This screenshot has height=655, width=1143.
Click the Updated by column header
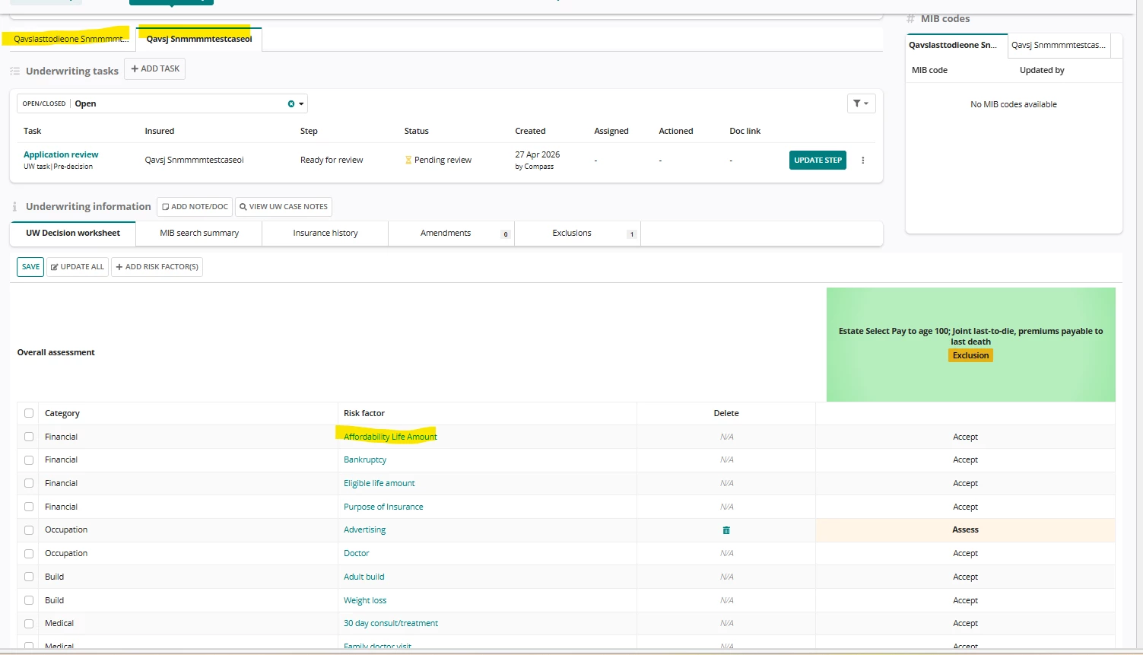coord(1042,70)
